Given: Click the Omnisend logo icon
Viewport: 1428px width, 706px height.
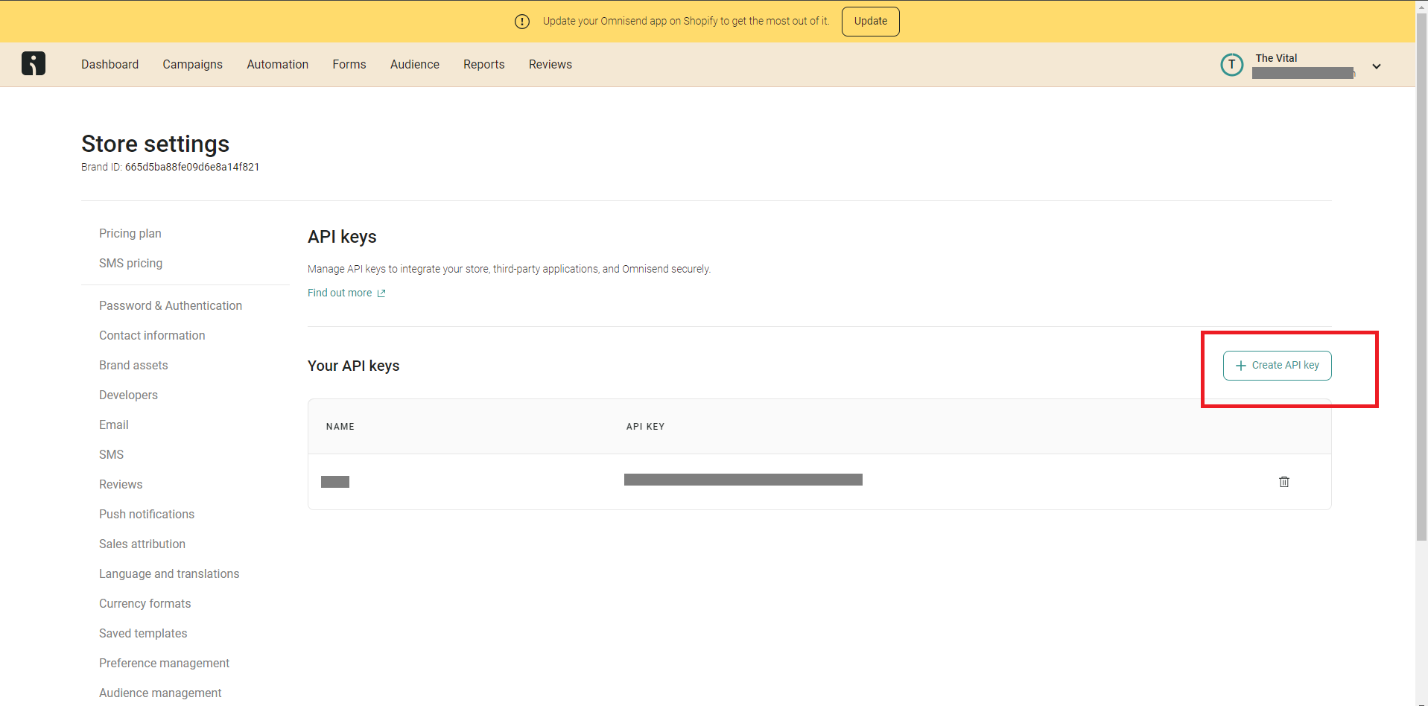Looking at the screenshot, I should 34,64.
